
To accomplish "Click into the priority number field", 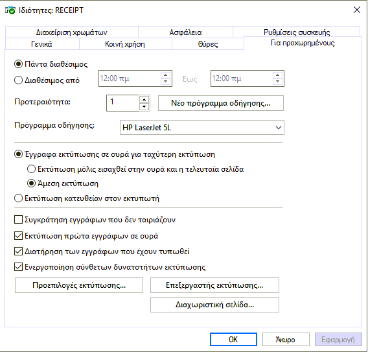I will (x=122, y=103).
